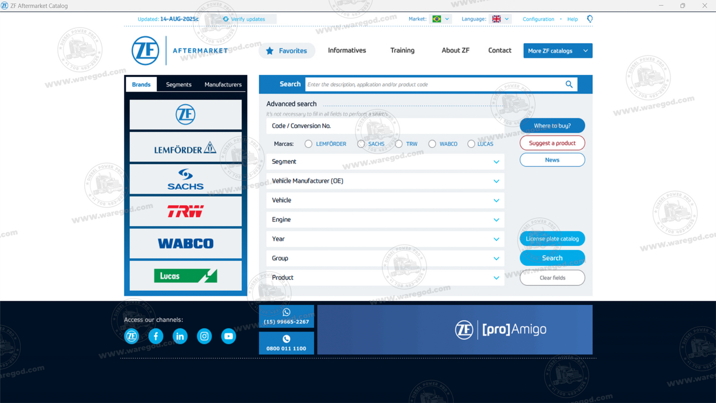Open the Contact menu item
Image resolution: width=716 pixels, height=403 pixels.
[x=499, y=51]
